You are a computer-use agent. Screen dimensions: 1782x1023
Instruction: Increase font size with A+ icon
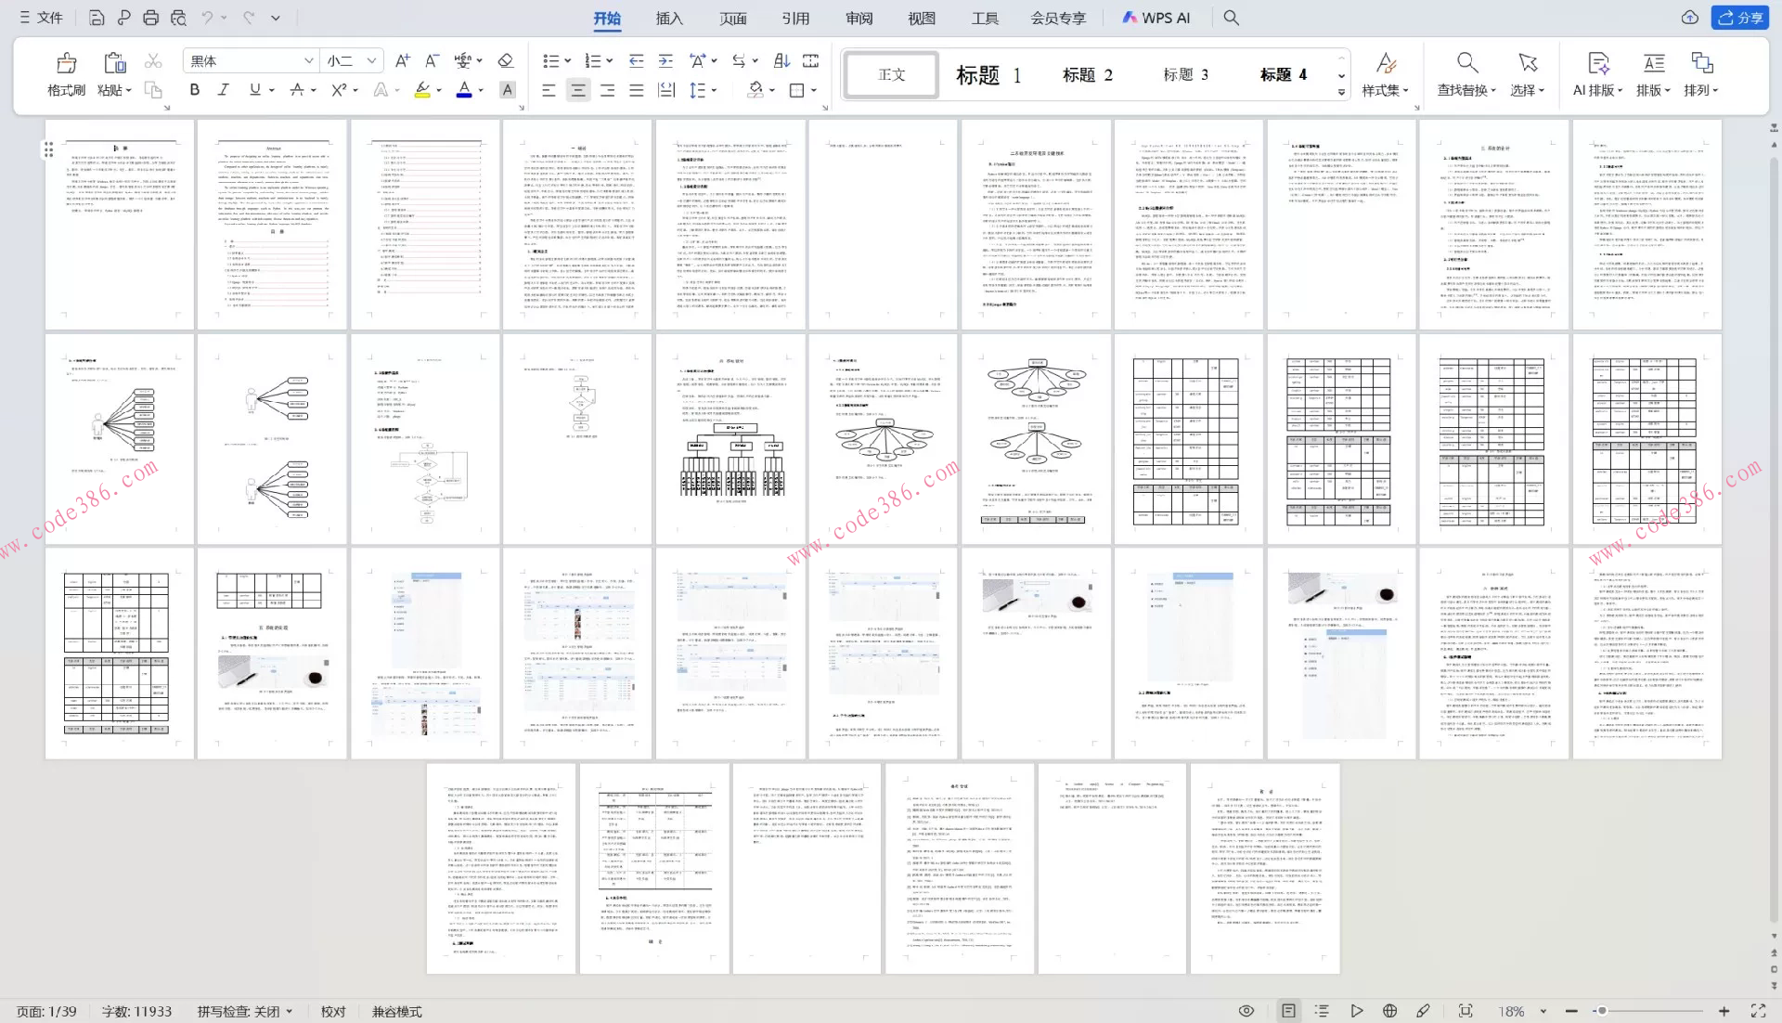pyautogui.click(x=402, y=61)
